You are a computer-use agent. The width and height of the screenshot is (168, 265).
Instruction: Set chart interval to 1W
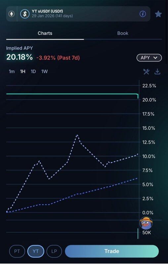(x=45, y=72)
